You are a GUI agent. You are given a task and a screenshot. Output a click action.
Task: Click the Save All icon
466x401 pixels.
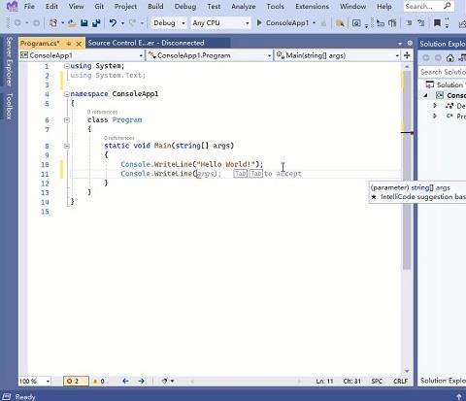(96, 23)
